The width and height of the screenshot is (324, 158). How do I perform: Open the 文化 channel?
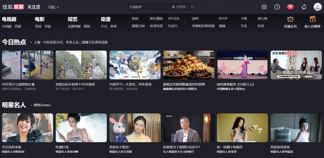click(x=244, y=26)
